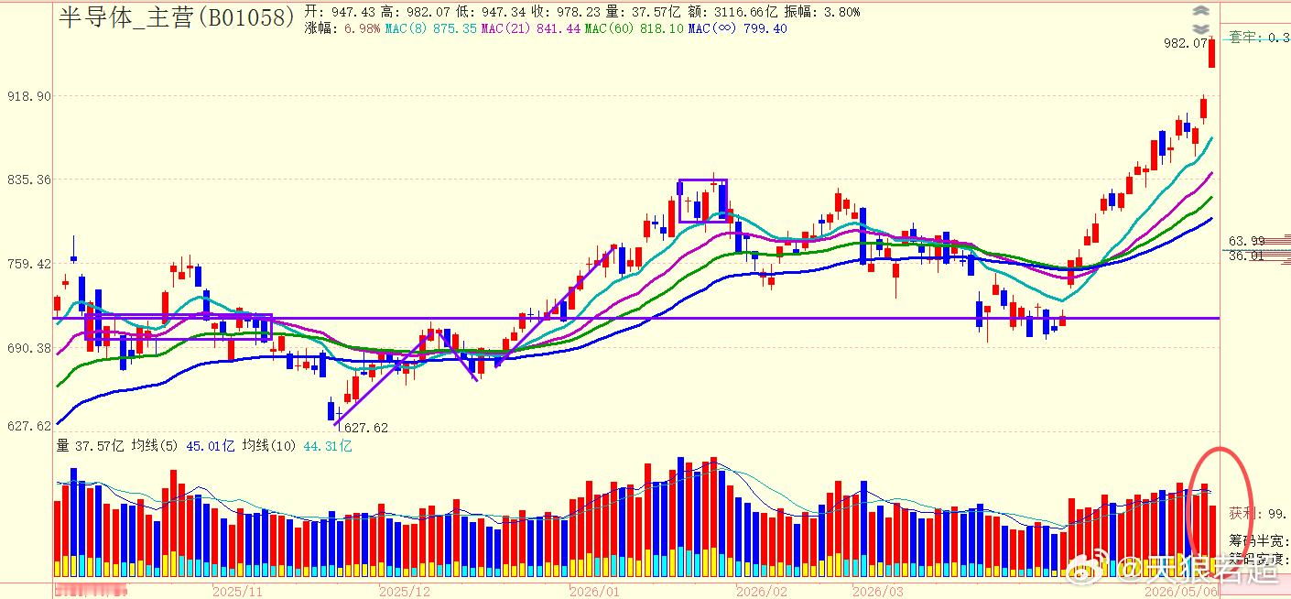Click the 额: 3116.66亿 turnover text
1291x599 pixels.
tap(733, 12)
